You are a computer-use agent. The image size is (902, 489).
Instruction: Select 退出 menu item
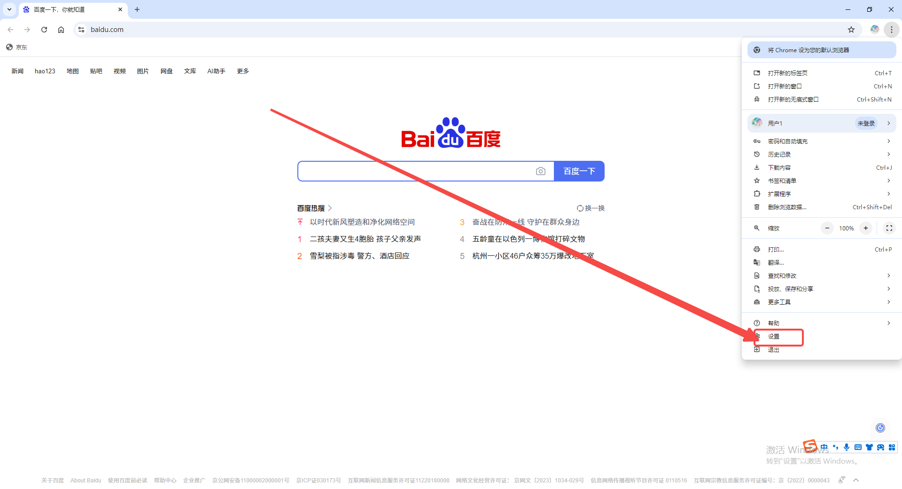click(x=822, y=349)
